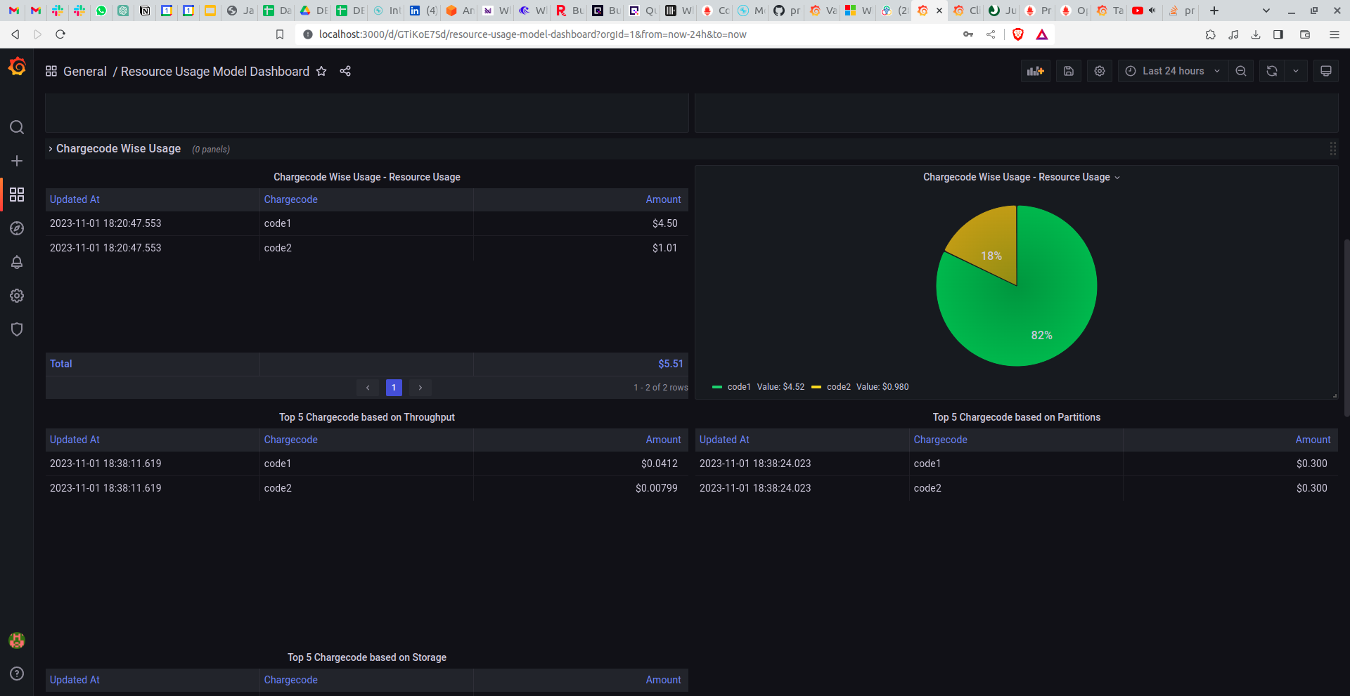Refresh the dashboard

1272,71
